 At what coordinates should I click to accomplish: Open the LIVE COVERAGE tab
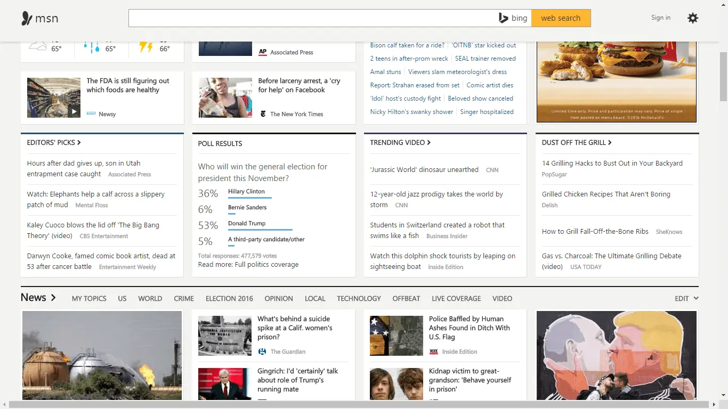click(456, 299)
